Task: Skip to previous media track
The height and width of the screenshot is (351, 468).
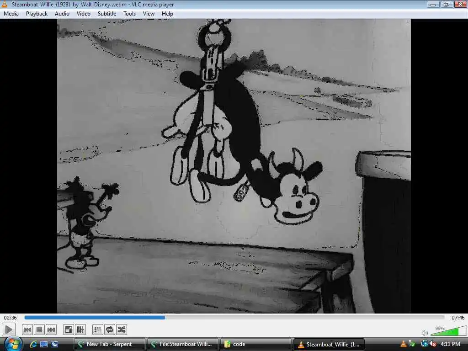Action: pos(27,330)
